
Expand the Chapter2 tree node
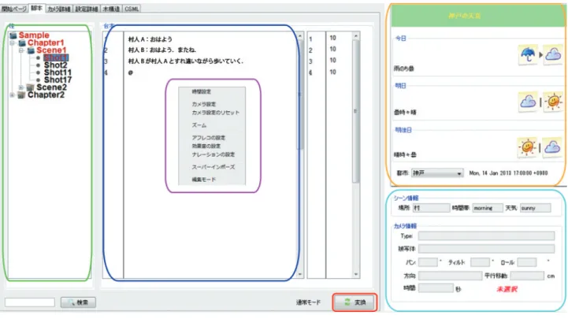[12, 95]
